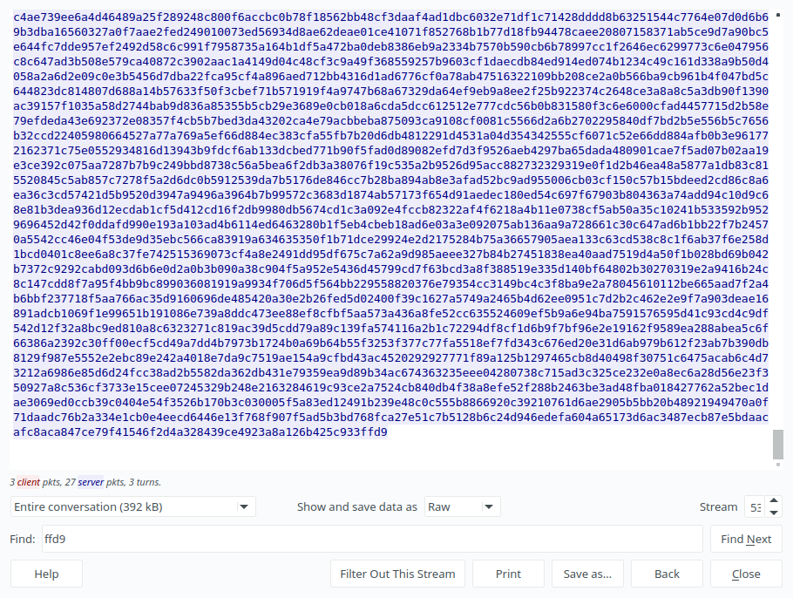Click the scrollbar up arrow
Image resolution: width=793 pixels, height=598 pixels.
pos(778,15)
